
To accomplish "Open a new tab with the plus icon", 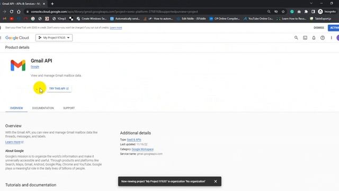I will point(52,4).
